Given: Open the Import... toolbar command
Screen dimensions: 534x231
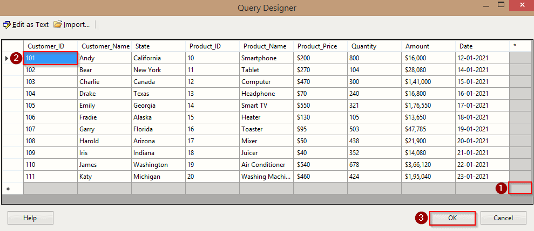Looking at the screenshot, I should click(71, 24).
